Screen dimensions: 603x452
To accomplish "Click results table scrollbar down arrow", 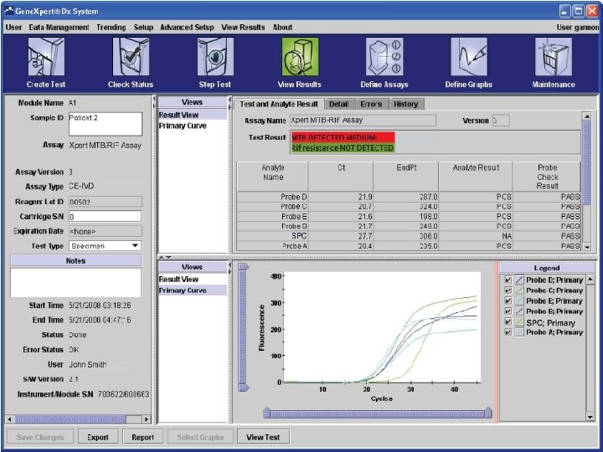I will pyautogui.click(x=587, y=247).
